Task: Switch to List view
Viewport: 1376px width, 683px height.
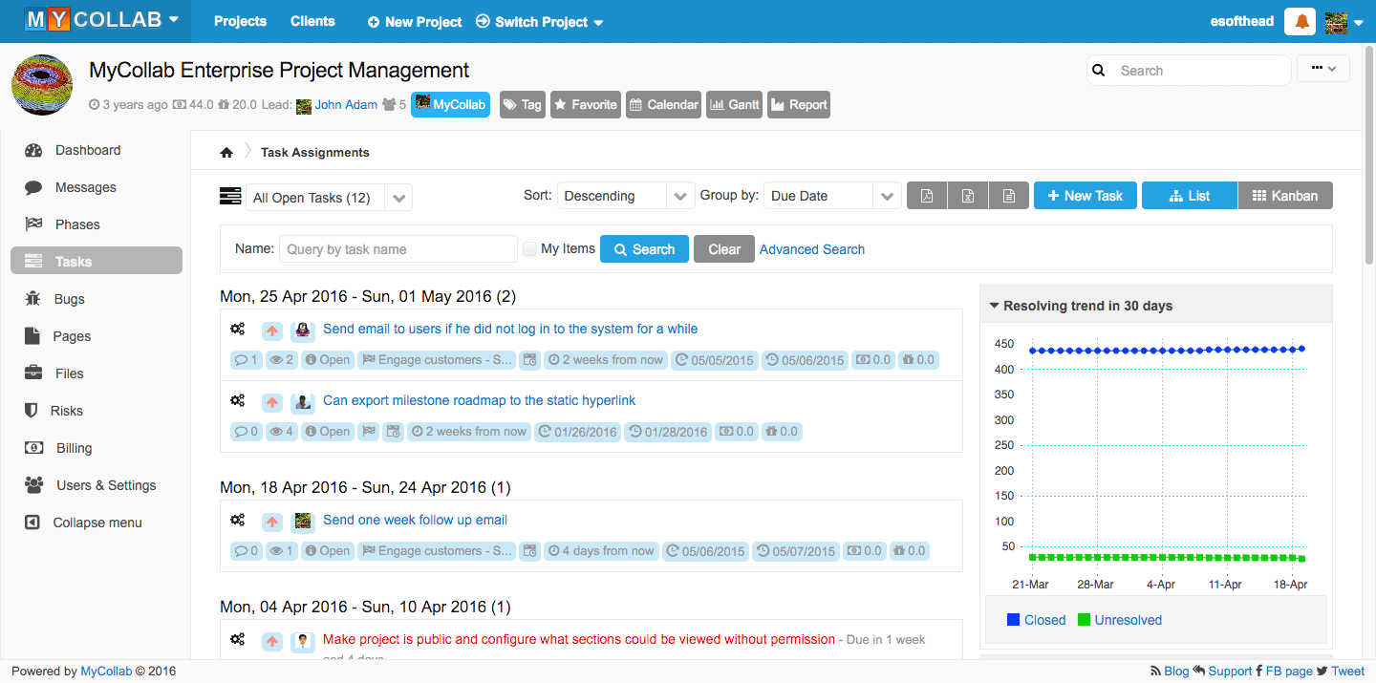Action: pos(1190,196)
